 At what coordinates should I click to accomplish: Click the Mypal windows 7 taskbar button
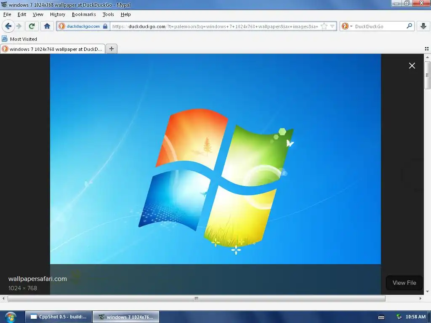coord(126,317)
